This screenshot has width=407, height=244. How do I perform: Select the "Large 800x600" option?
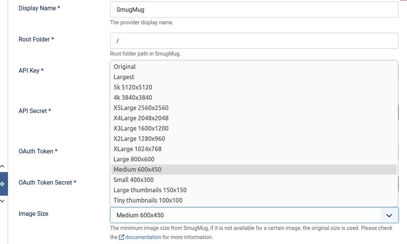pos(133,159)
